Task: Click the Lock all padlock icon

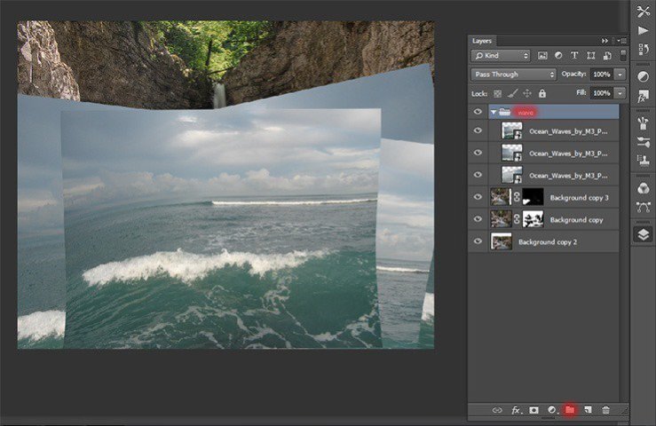Action: pyautogui.click(x=541, y=93)
